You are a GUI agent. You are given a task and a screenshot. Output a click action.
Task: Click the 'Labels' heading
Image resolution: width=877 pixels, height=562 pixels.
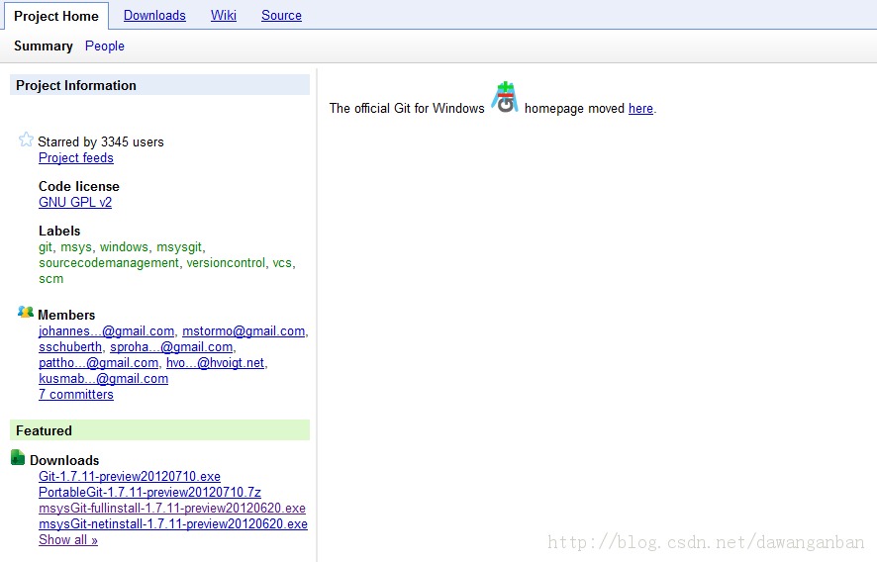coord(59,231)
